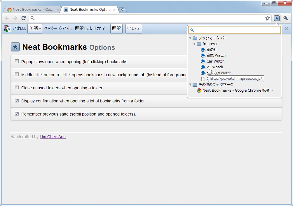This screenshot has height=206, width=293.
Task: Collapse the ブックマーク バー tree node
Action: point(190,38)
